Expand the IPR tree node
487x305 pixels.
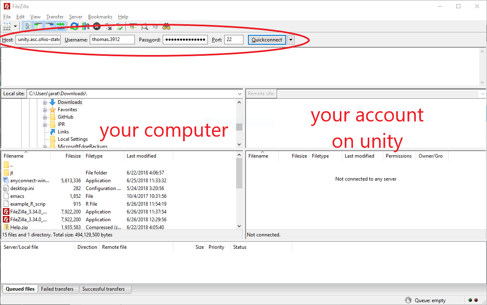click(x=45, y=125)
